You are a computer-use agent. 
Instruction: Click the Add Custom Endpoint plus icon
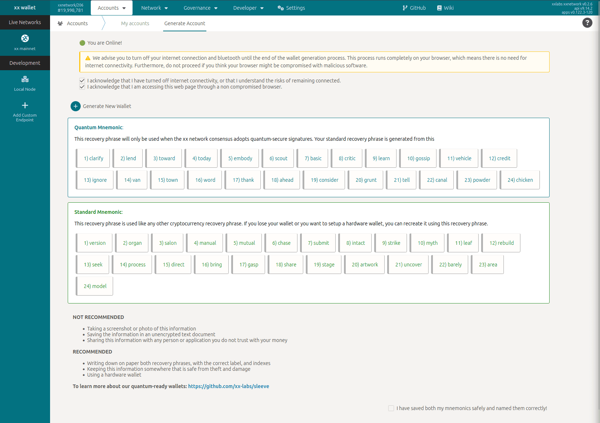(x=25, y=105)
